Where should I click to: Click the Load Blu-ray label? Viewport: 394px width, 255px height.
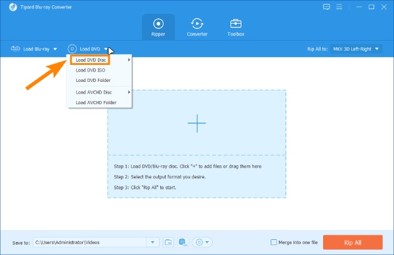point(36,49)
